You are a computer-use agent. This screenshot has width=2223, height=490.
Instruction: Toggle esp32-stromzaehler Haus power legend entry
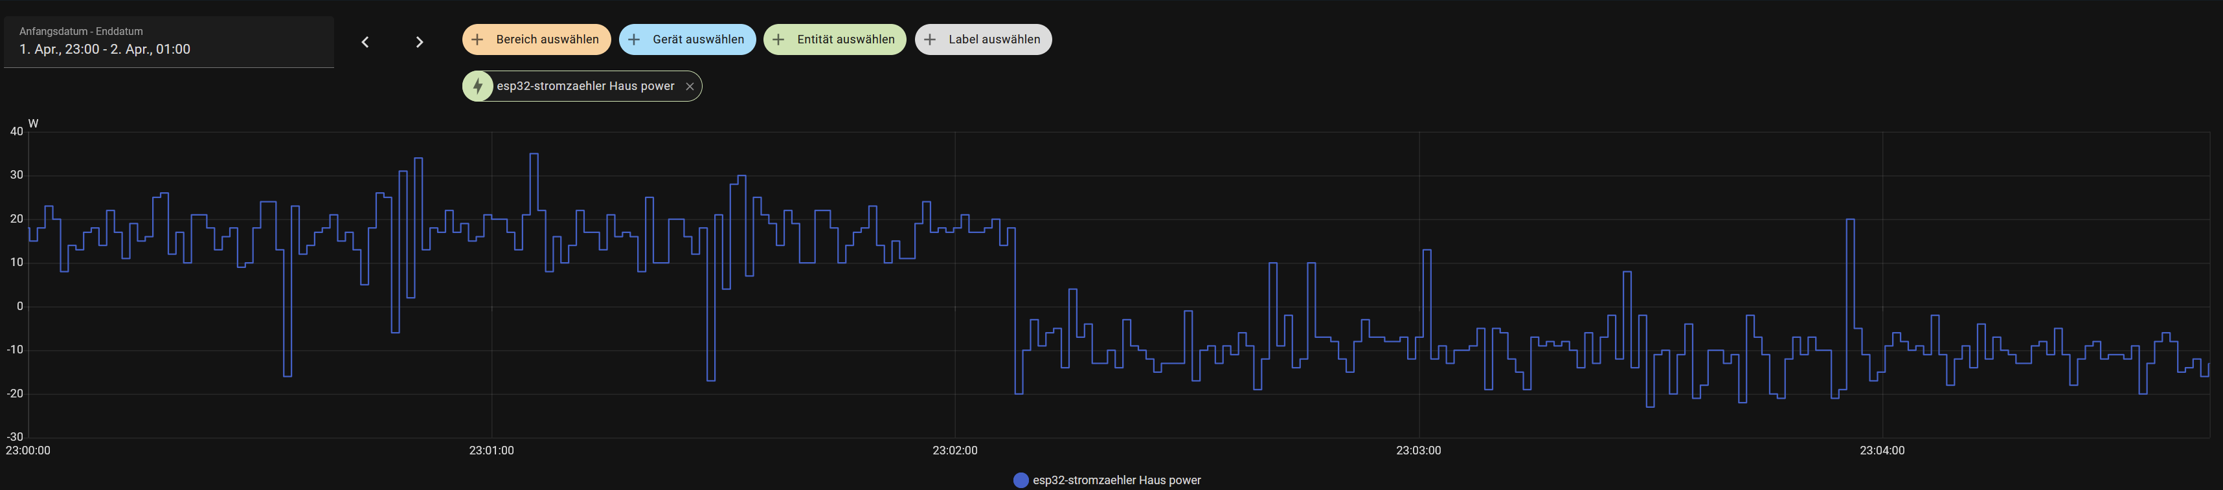1116,480
